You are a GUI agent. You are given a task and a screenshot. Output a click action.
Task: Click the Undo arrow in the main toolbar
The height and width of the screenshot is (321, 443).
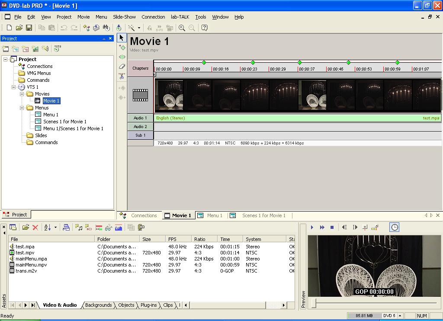click(64, 28)
